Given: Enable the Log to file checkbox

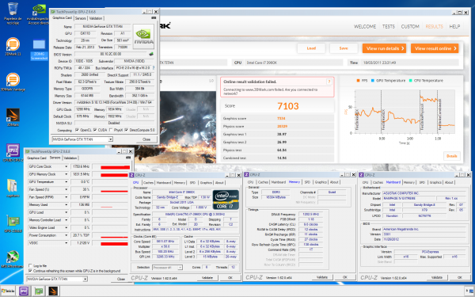Looking at the screenshot, I should pyautogui.click(x=30, y=265).
